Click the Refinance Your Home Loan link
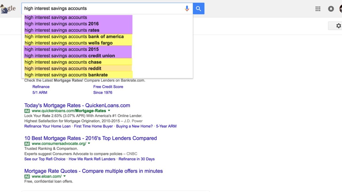This screenshot has height=192, width=342. coord(47,126)
